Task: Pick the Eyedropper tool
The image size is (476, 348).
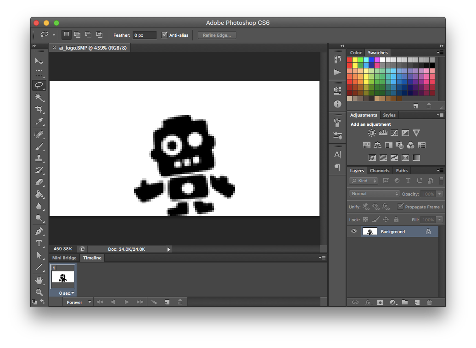Action: pyautogui.click(x=39, y=121)
